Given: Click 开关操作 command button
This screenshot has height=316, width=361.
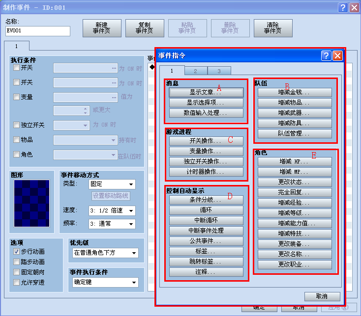Looking at the screenshot, I should (206, 141).
